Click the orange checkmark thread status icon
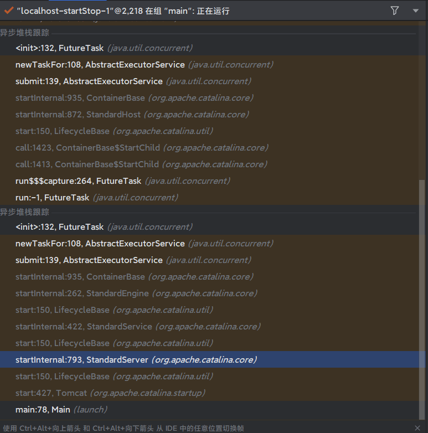The height and width of the screenshot is (433, 428). [x=8, y=11]
